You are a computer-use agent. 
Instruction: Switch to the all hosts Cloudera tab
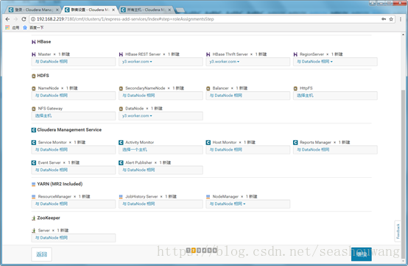tap(146, 10)
